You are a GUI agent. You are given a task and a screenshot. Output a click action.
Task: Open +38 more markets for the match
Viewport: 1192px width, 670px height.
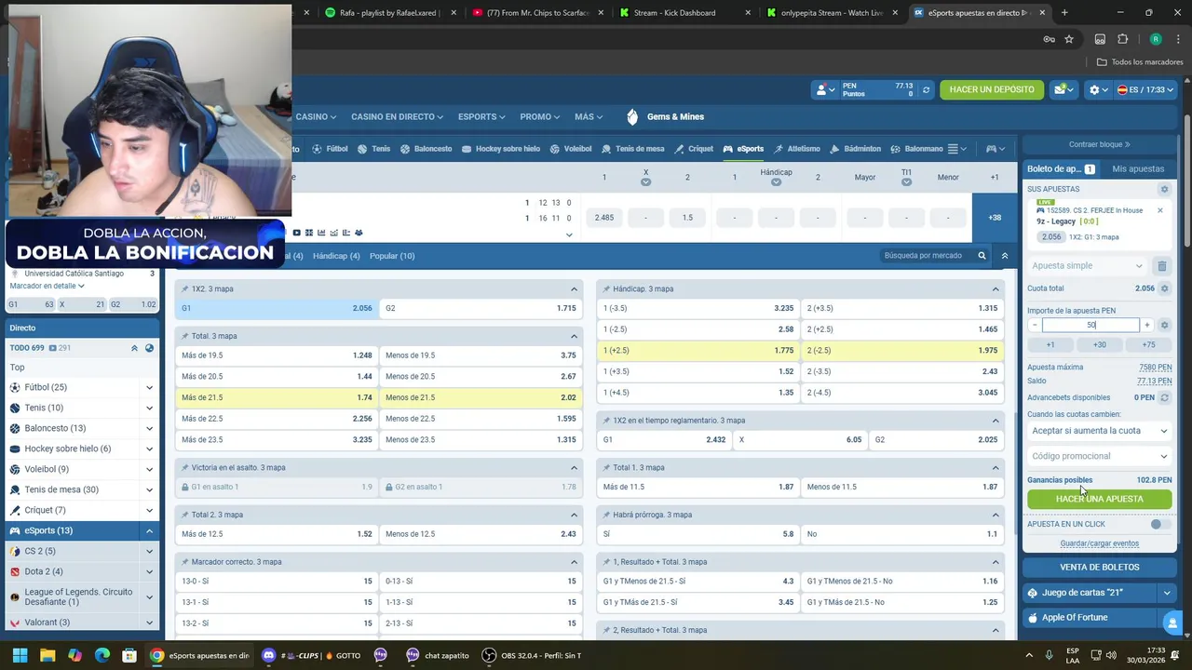pyautogui.click(x=995, y=218)
